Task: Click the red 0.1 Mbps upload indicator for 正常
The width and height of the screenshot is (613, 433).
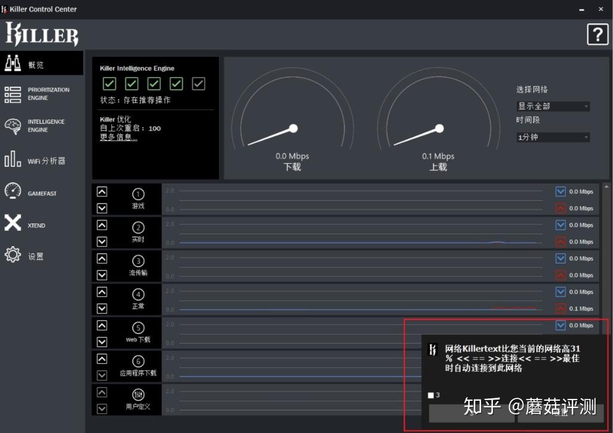Action: (x=560, y=308)
